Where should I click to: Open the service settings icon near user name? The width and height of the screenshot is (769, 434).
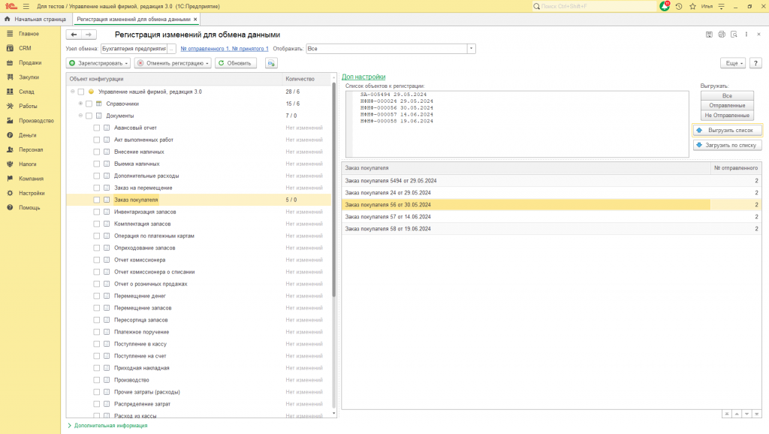pos(722,6)
